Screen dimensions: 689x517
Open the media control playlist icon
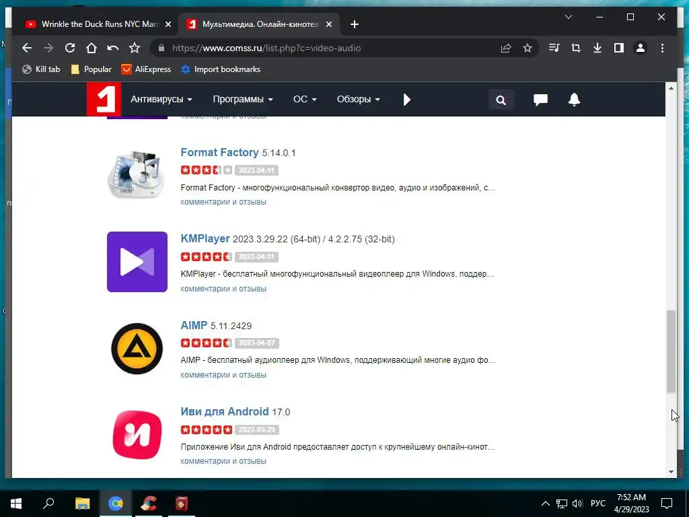coord(554,48)
